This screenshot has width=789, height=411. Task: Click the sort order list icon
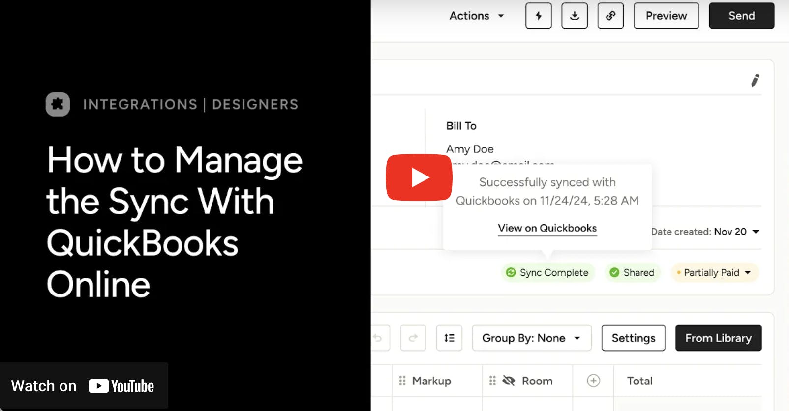click(x=449, y=338)
